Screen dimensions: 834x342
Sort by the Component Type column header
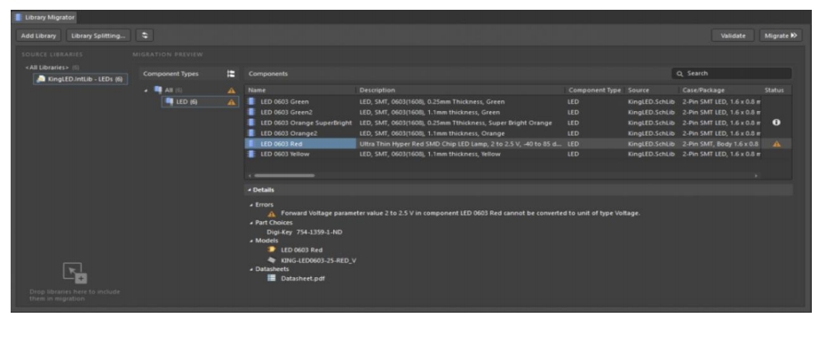pyautogui.click(x=595, y=91)
